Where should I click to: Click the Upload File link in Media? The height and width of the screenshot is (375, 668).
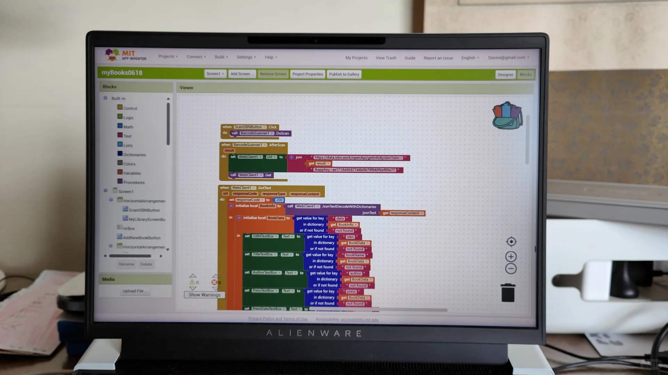133,291
